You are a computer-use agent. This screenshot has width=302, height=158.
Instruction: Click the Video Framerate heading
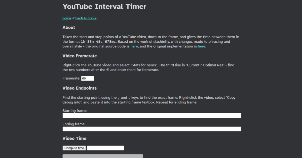point(80,56)
